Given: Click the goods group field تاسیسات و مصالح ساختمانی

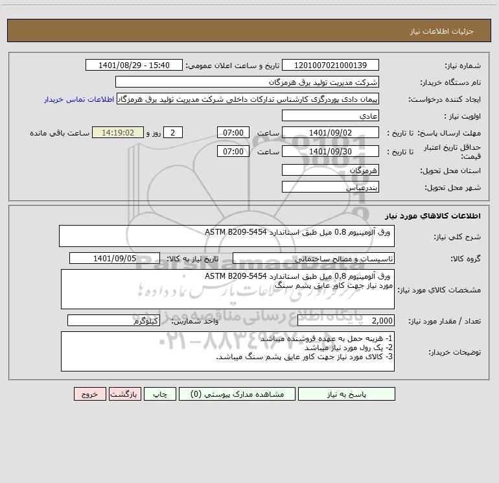Looking at the screenshot, I should click(x=314, y=258).
